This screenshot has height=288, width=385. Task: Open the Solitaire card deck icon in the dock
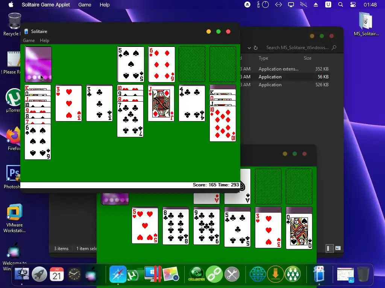pos(319,274)
